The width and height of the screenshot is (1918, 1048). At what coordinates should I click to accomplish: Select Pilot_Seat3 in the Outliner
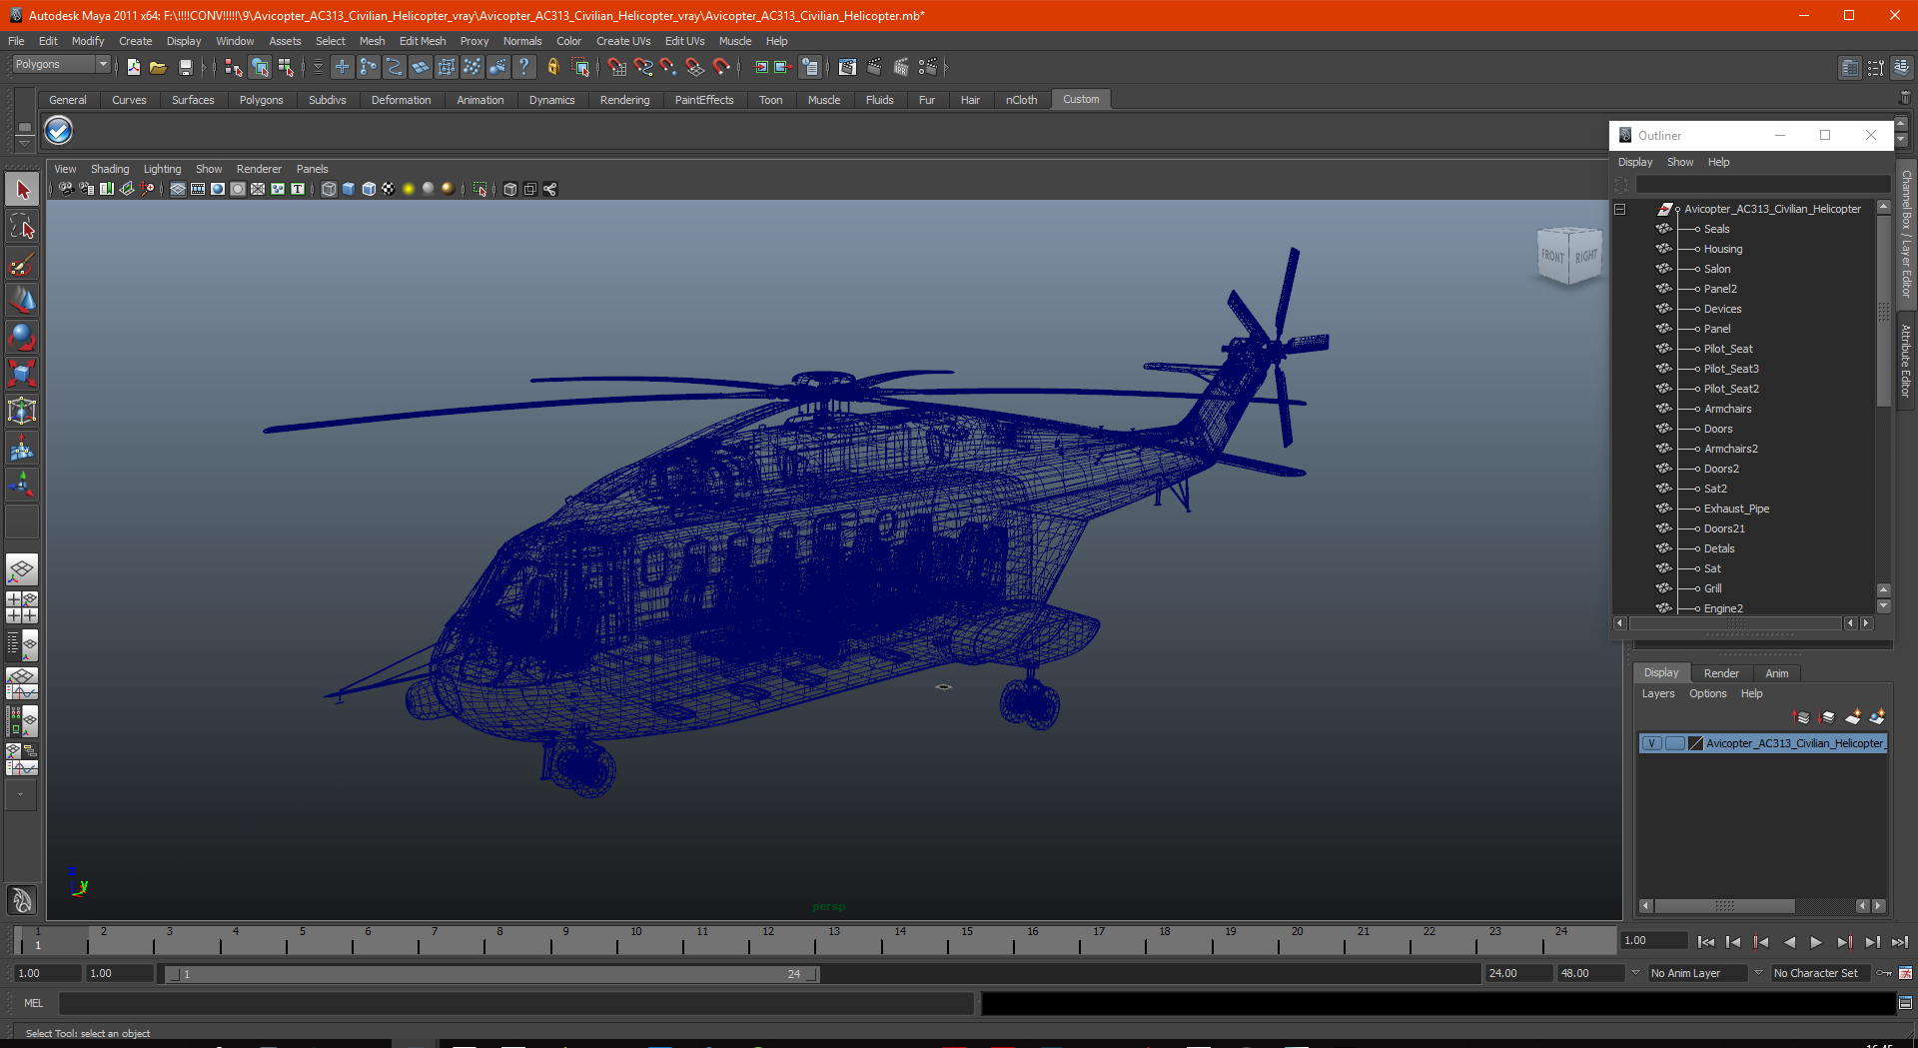click(x=1731, y=369)
